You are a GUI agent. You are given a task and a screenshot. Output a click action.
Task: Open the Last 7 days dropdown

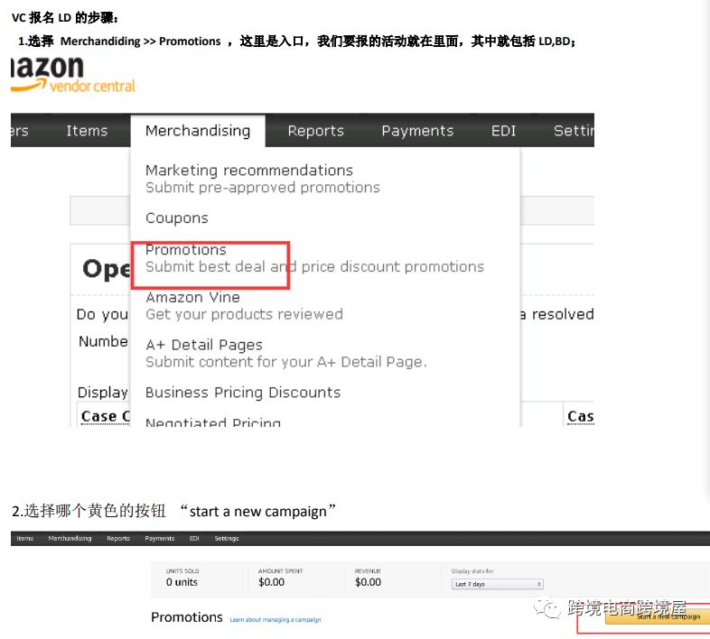[497, 584]
